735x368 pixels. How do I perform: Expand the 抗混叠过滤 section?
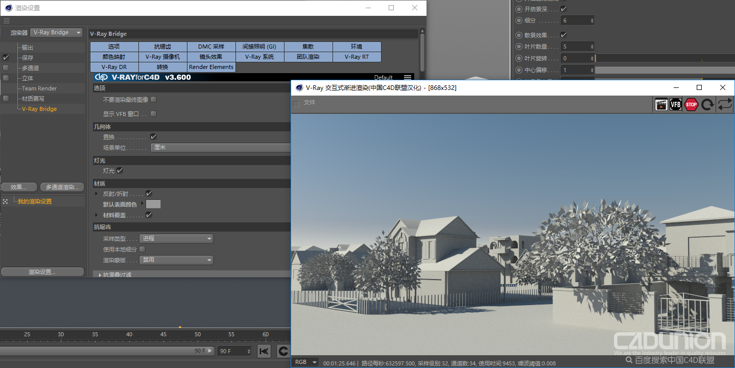click(100, 274)
